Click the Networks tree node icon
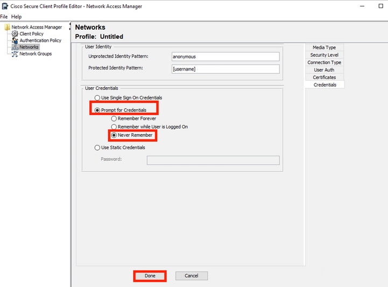Screen dimensions: 388x287 click(15, 47)
